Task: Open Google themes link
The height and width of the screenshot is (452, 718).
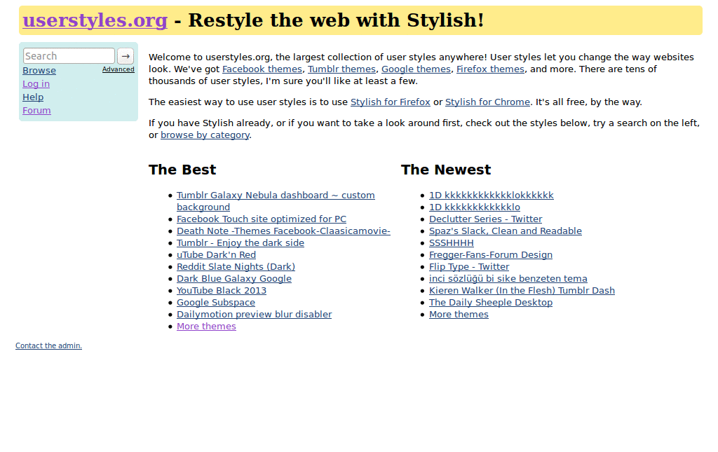Action: click(x=416, y=69)
